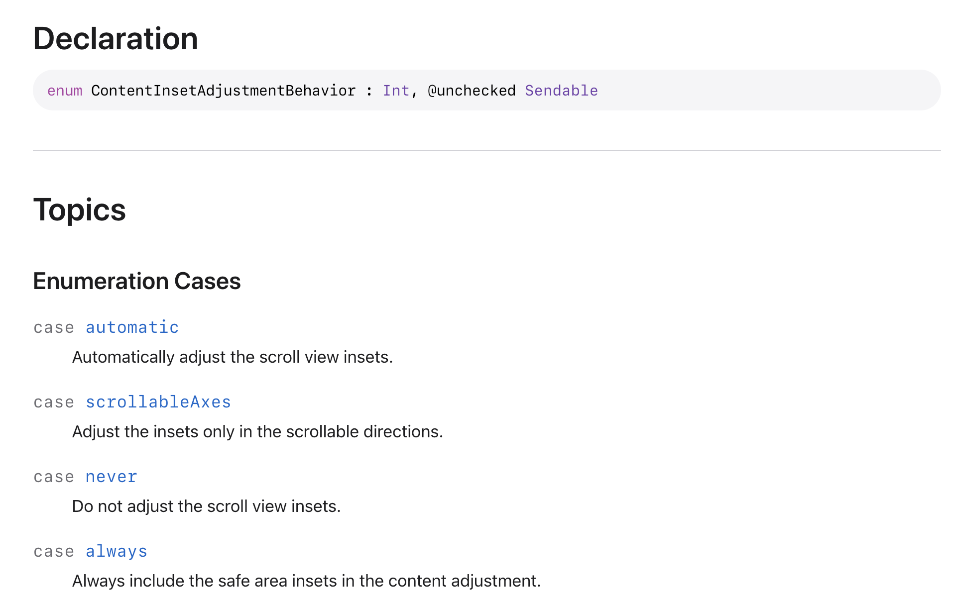Click the case keyword before scrollableAxes
This screenshot has height=602, width=957.
54,402
